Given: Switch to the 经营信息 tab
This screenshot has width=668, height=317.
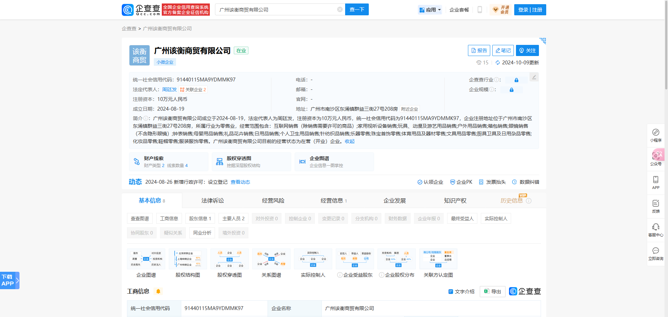Looking at the screenshot, I should pos(331,200).
